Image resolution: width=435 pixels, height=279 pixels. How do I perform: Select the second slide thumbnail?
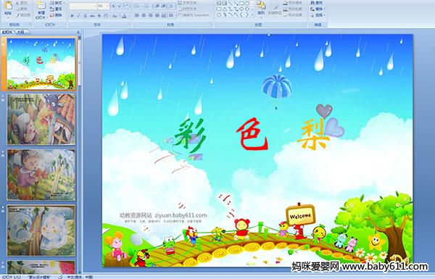(x=41, y=120)
